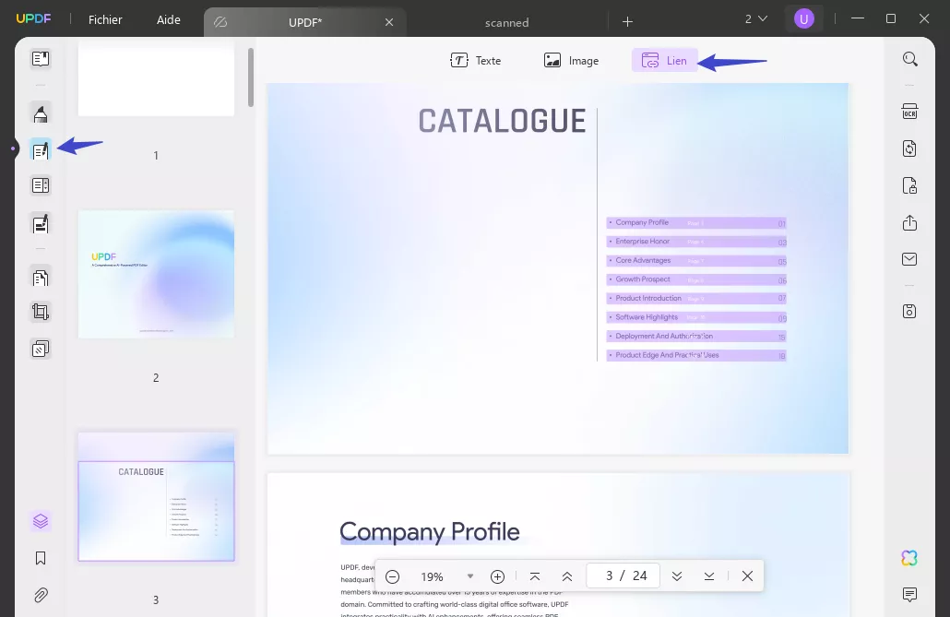Open the Search magnifier icon
Screen dimensions: 950x617
tap(909, 59)
